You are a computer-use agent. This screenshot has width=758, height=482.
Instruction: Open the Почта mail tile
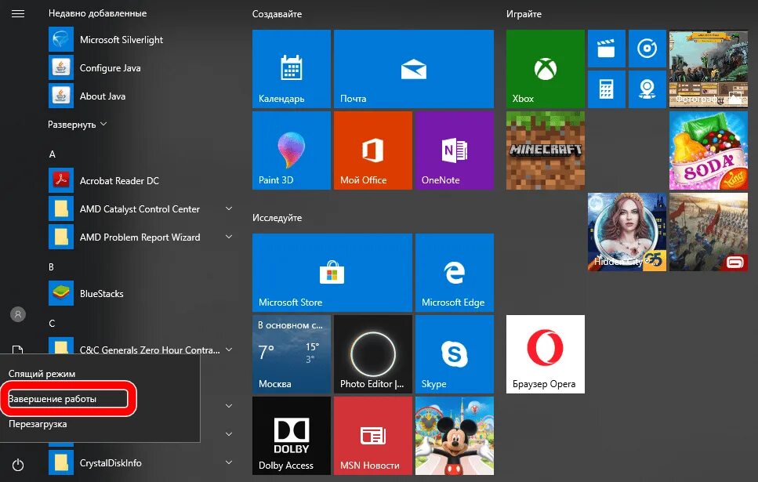point(414,69)
